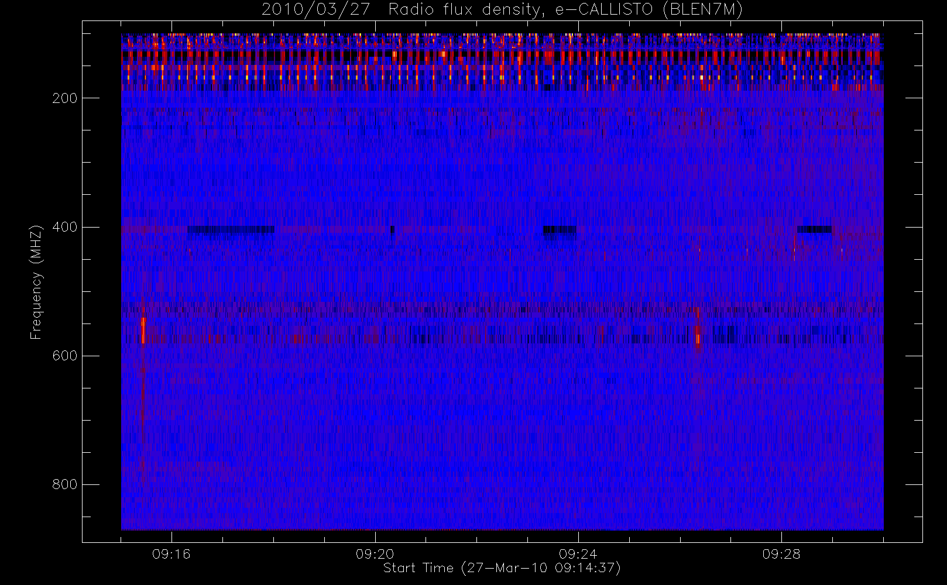Click the long dark band at 400 MHz after 09:16
This screenshot has height=585, width=947.
pos(231,229)
